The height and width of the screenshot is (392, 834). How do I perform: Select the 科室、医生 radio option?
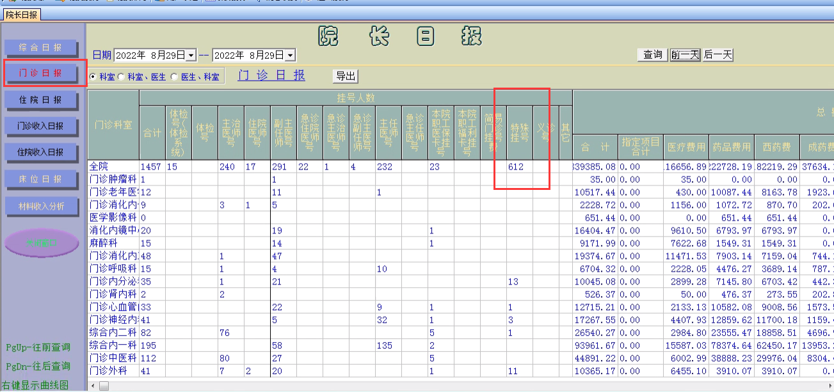[142, 77]
